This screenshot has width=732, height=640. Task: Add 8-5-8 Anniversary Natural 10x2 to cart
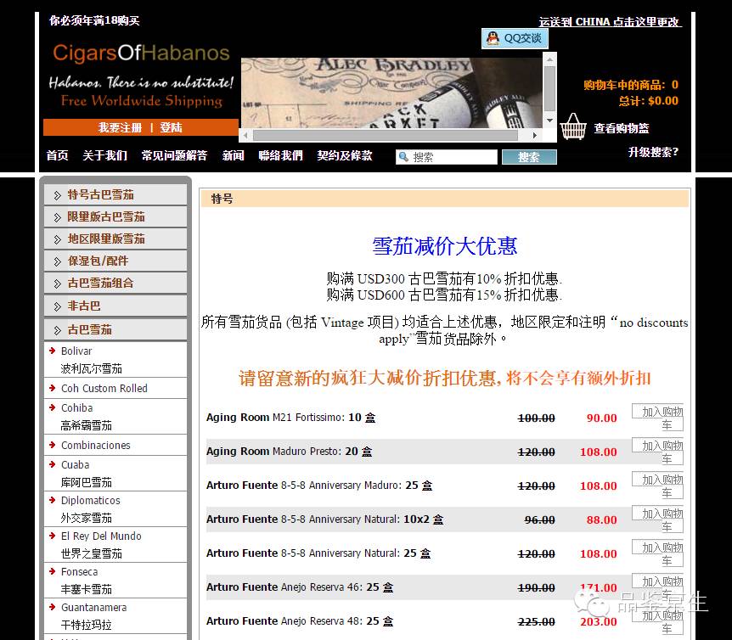point(658,519)
